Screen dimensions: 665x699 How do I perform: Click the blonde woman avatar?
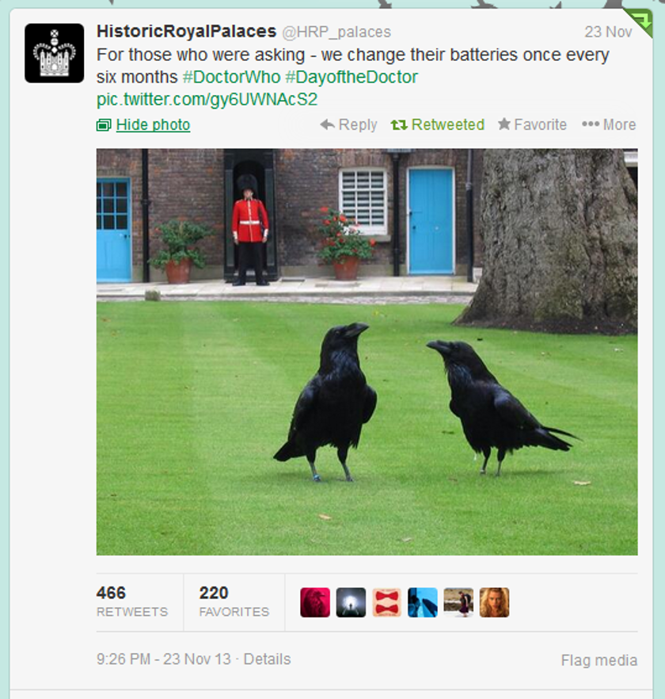(495, 602)
